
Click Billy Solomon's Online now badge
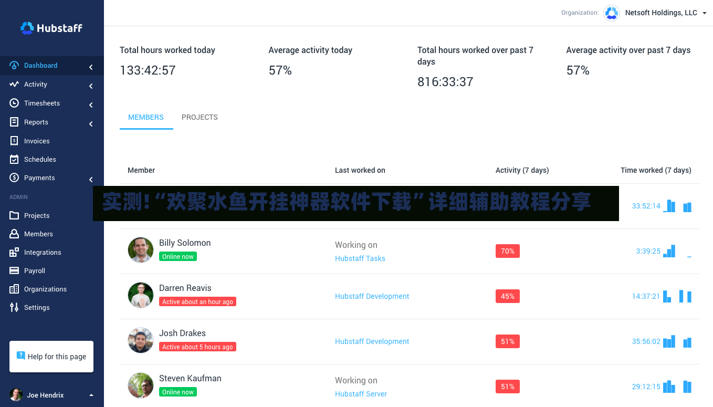pos(178,257)
